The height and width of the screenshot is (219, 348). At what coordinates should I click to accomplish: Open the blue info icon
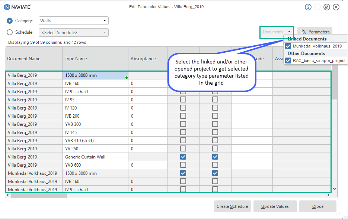tap(308, 7)
